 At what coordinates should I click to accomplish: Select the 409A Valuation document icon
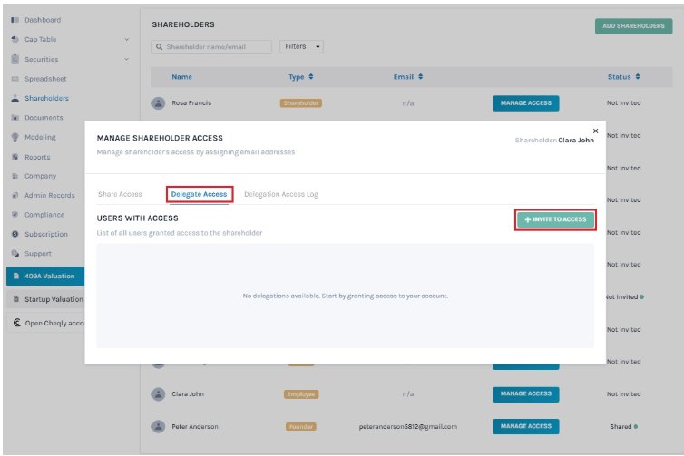pos(16,276)
